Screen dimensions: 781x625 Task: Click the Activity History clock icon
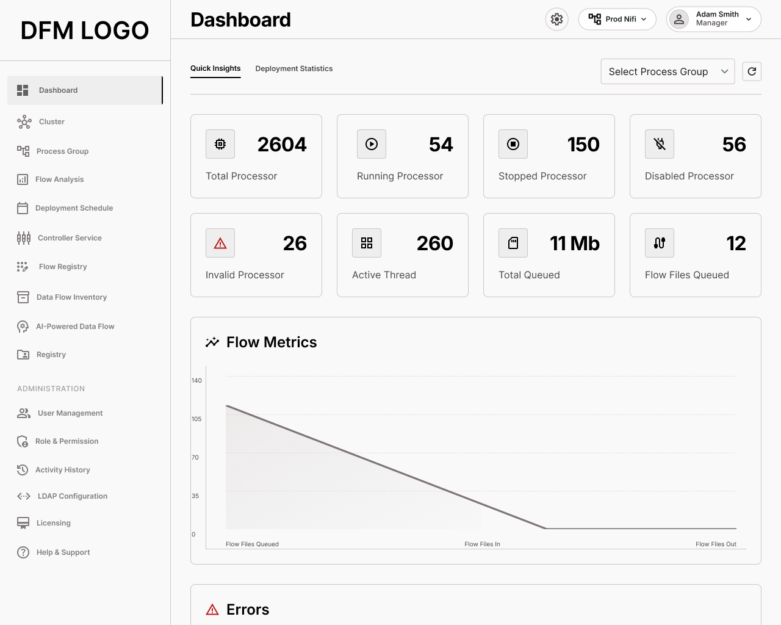pyautogui.click(x=23, y=470)
